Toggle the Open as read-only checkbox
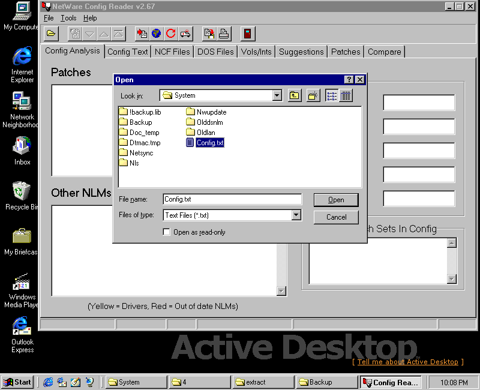The width and height of the screenshot is (480, 390). pyautogui.click(x=167, y=232)
